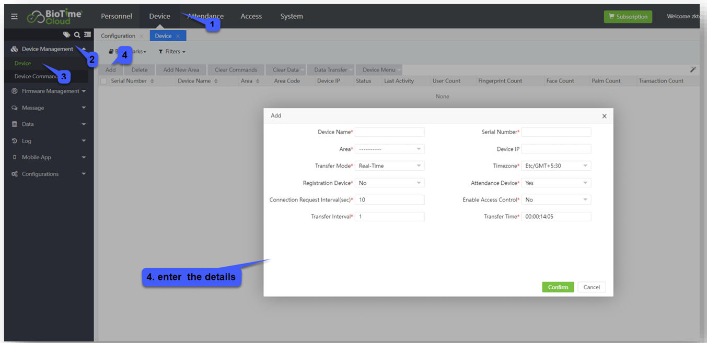Image resolution: width=707 pixels, height=343 pixels.
Task: Close the Add dialog with X
Action: [604, 116]
